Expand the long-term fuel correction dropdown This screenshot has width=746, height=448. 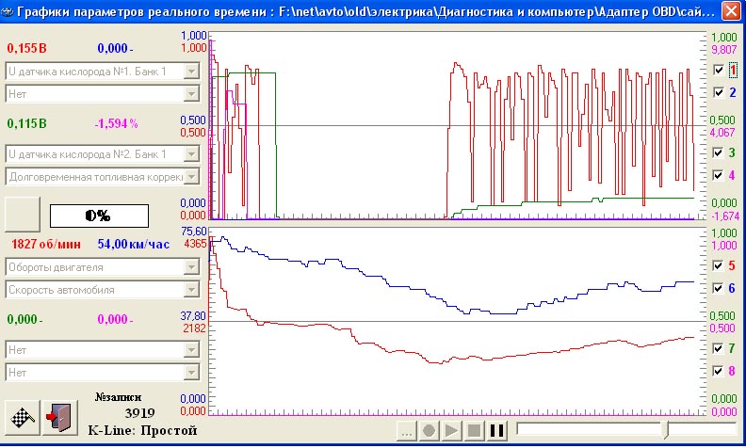(x=191, y=176)
